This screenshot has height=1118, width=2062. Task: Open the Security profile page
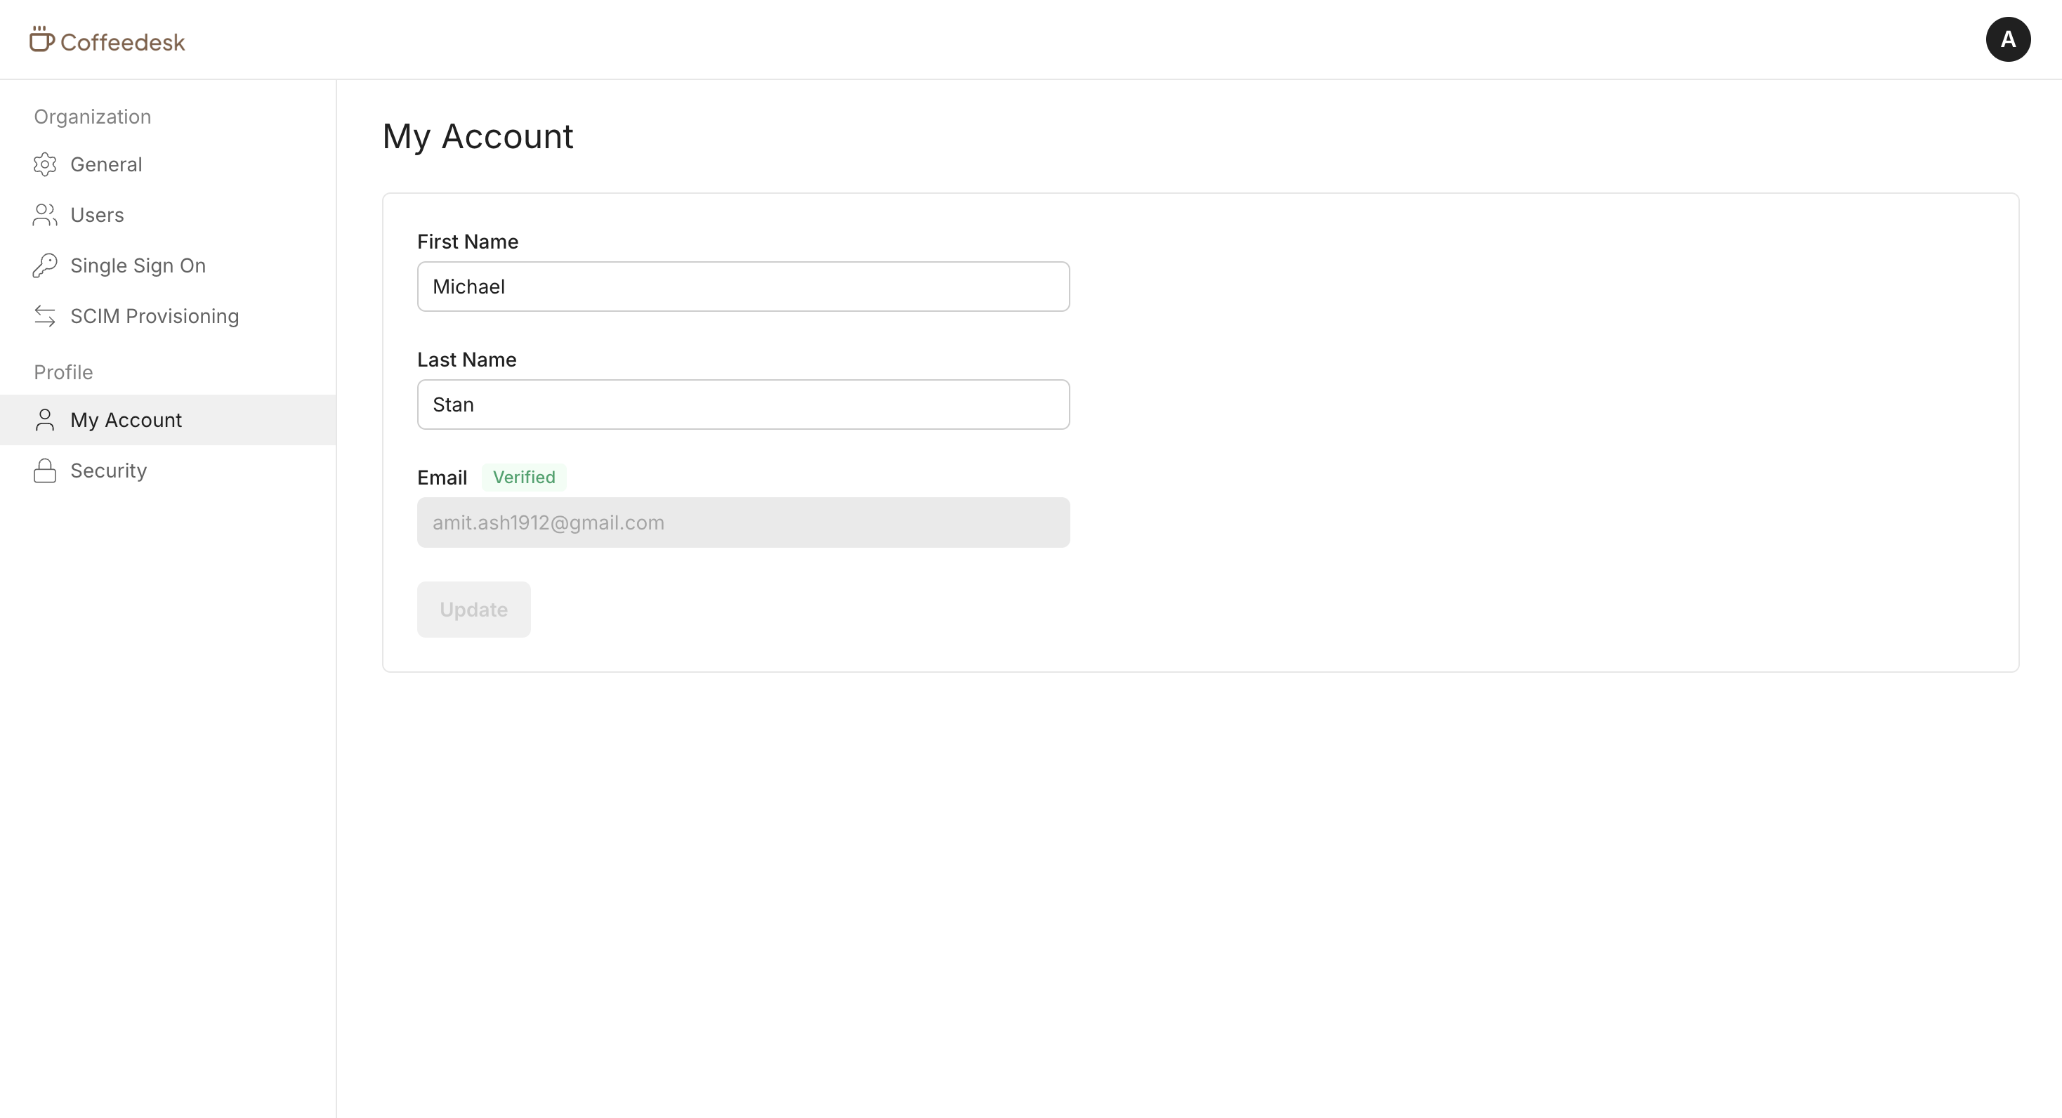[109, 471]
